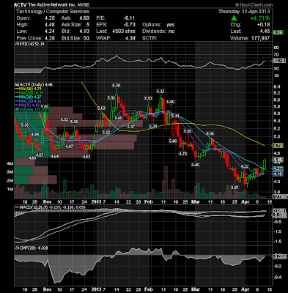
Task: Click the Ask 4.68 value
Action: click(84, 18)
